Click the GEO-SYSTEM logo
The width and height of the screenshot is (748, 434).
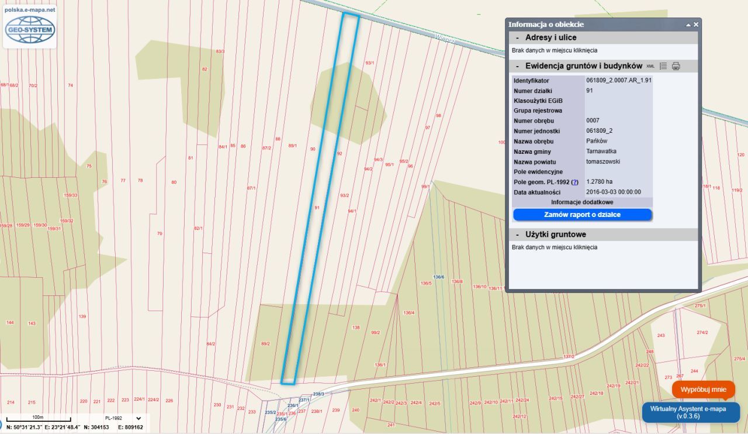pos(29,30)
